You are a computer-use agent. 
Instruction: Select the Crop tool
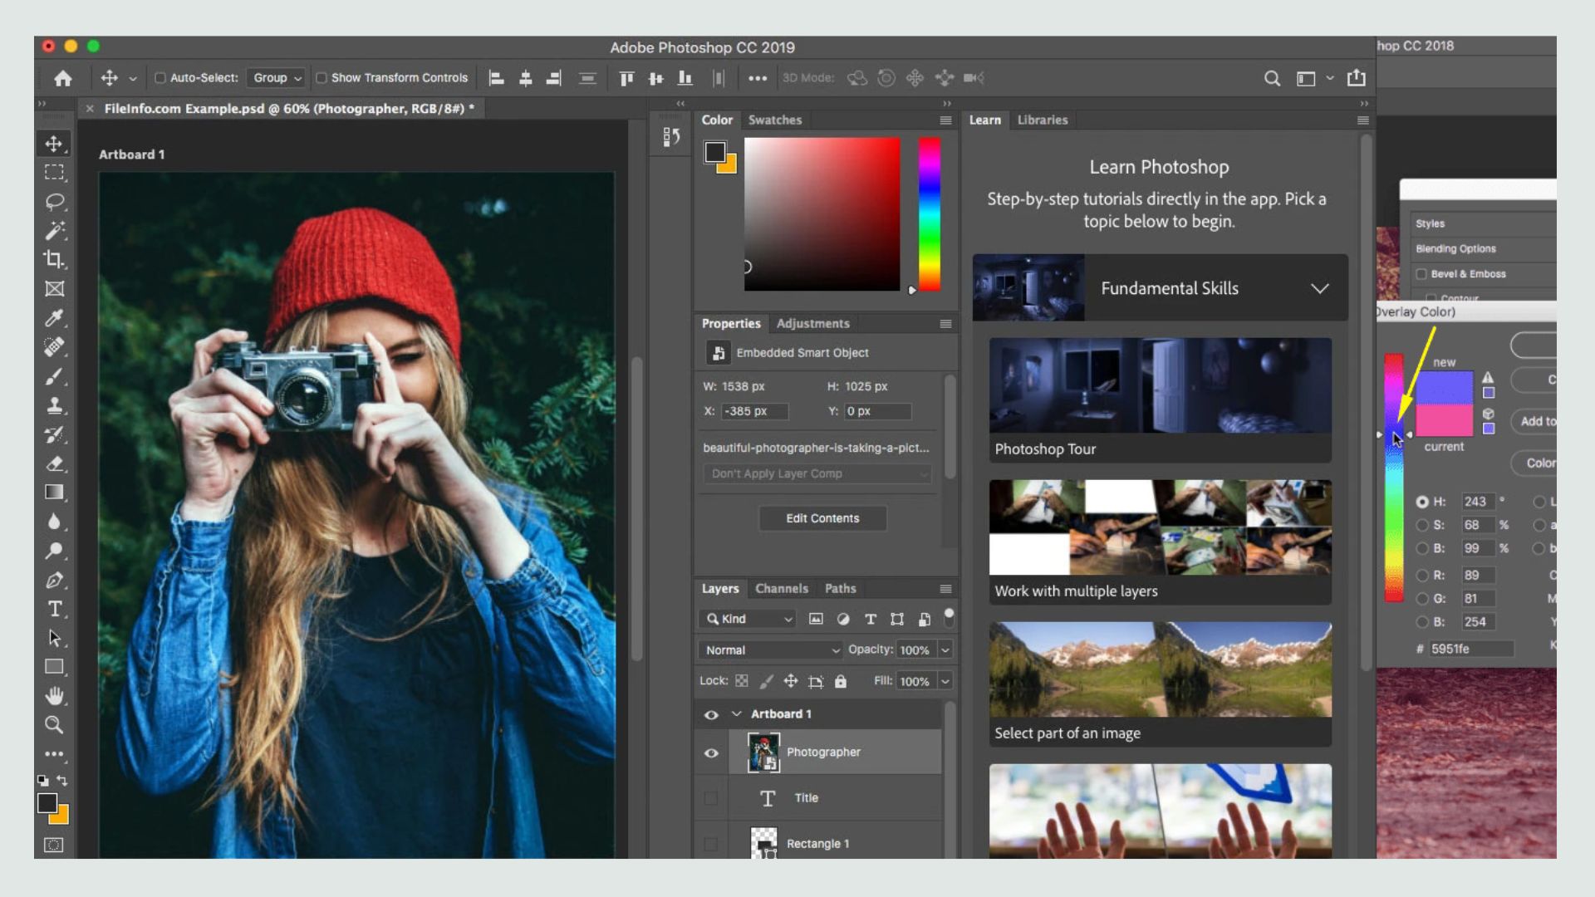(x=54, y=260)
